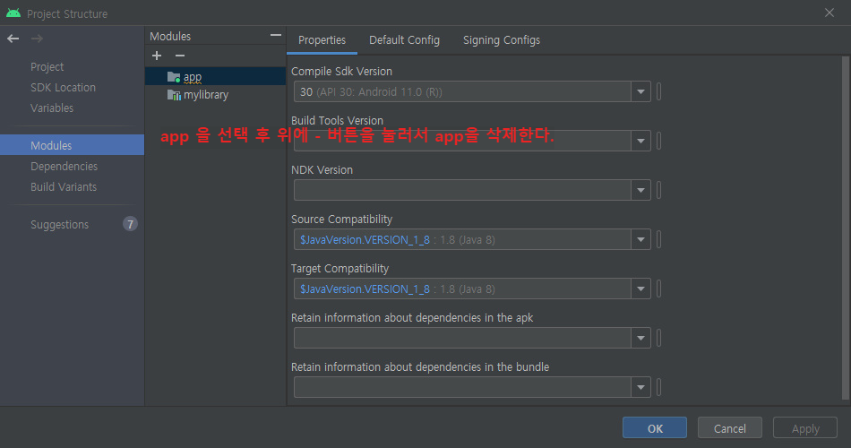The image size is (851, 448).
Task: Expand Retain dependencies in apk dropdown
Action: point(641,339)
